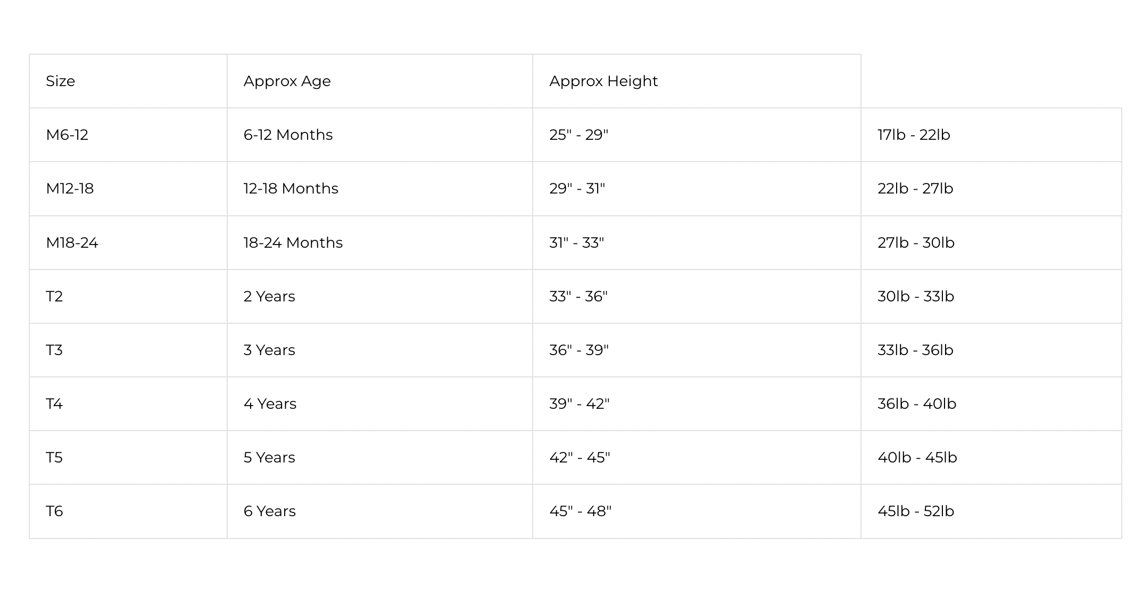Click the Approx Age column header
This screenshot has width=1143, height=589.
tap(287, 81)
